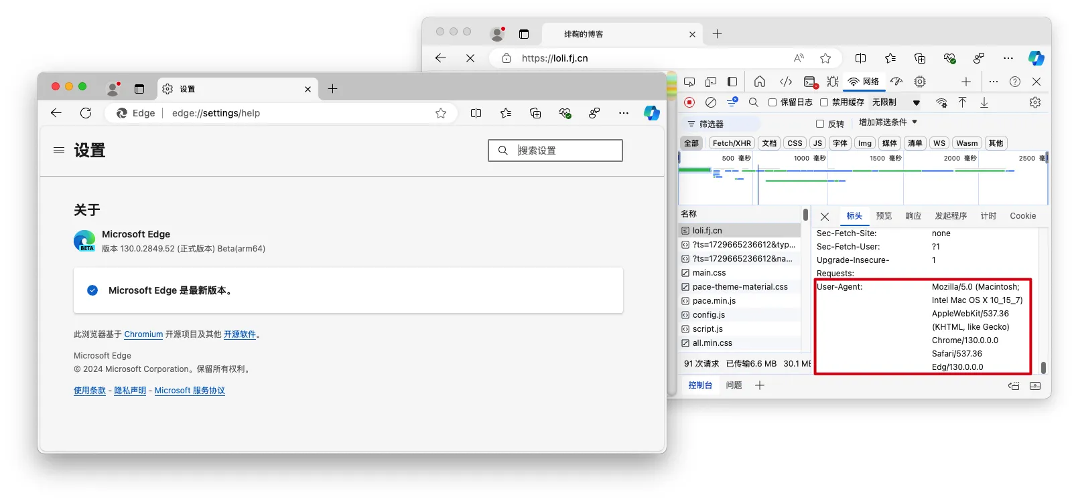
Task: Open the DevTools Elements tool
Action: (x=786, y=82)
